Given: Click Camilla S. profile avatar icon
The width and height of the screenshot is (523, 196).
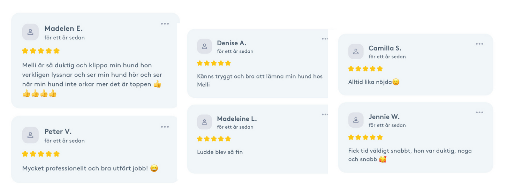Looking at the screenshot, I should (x=356, y=51).
